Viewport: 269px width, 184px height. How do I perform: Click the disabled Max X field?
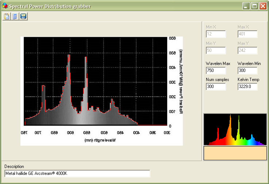247,34
